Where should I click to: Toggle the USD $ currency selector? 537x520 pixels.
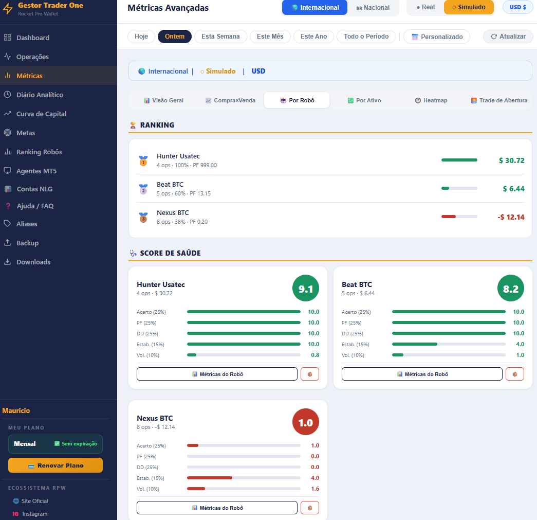point(517,7)
